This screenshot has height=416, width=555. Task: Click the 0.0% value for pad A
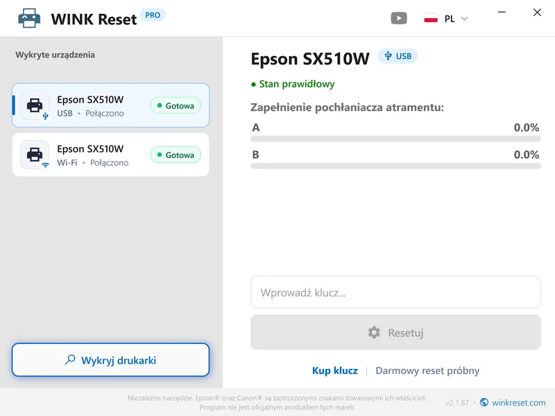point(527,128)
